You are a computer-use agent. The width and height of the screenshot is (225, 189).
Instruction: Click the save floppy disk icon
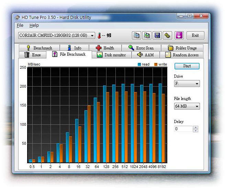pyautogui.click(x=157, y=35)
